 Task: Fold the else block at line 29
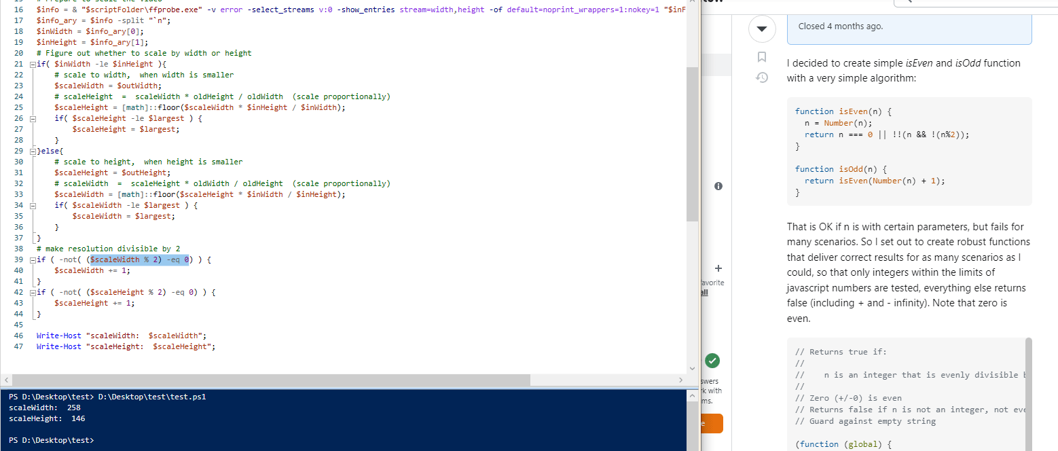click(32, 151)
